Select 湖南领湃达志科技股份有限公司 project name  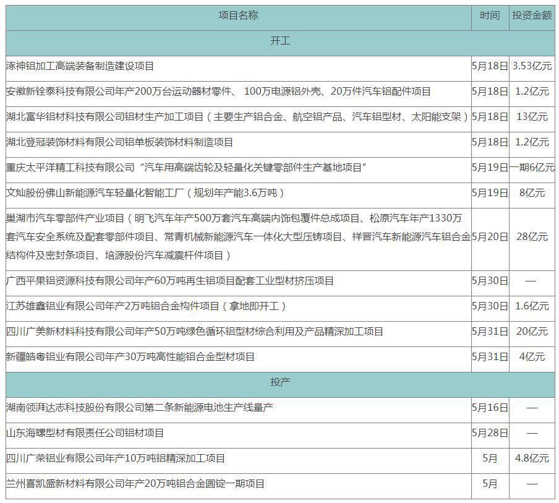[x=139, y=407]
